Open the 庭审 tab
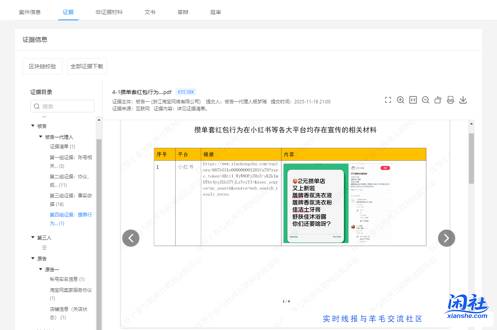Viewport: 497px width, 330px height. click(216, 12)
